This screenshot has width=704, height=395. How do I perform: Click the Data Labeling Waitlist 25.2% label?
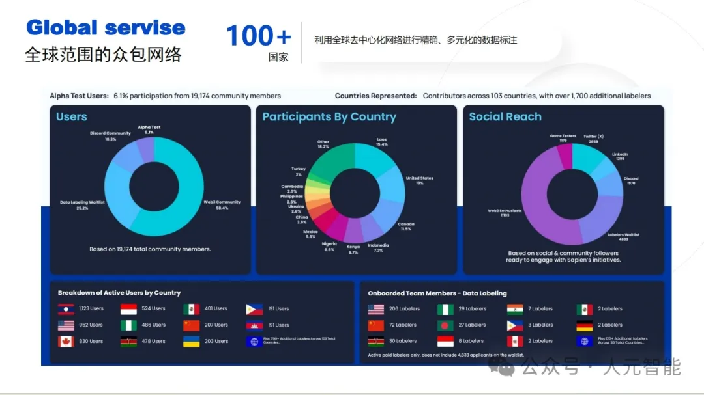click(x=82, y=205)
